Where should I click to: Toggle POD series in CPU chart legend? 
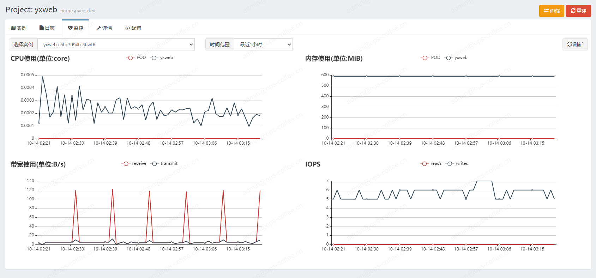[x=136, y=58]
